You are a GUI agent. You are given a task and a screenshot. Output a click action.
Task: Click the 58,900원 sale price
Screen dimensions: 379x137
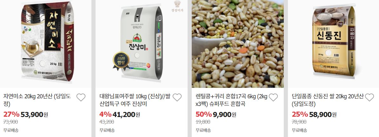click(x=323, y=114)
